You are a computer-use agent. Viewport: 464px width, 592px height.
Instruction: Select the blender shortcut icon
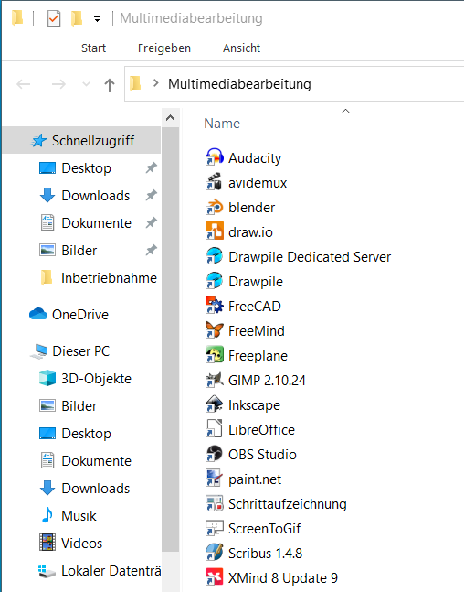pyautogui.click(x=214, y=208)
